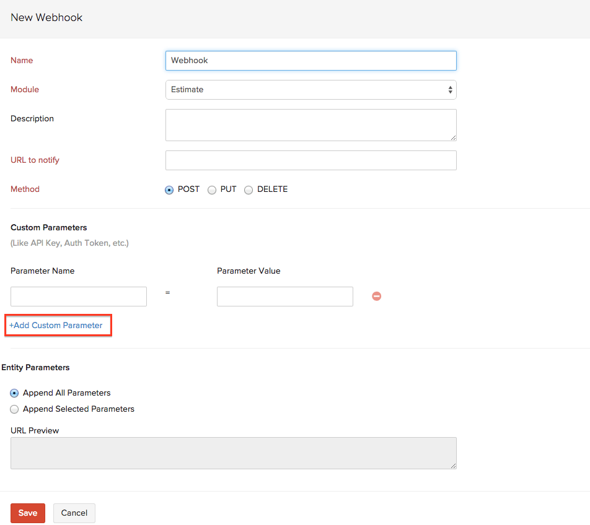Select the PUT method
The image size is (590, 525).
211,189
